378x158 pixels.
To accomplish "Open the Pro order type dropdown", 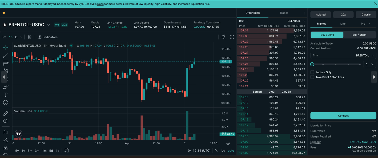I will (x=365, y=24).
